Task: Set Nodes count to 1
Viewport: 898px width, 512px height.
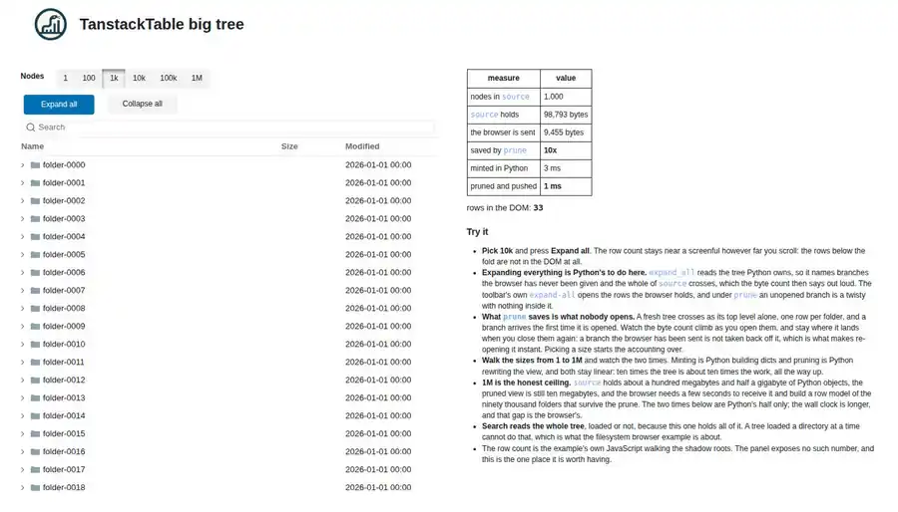Action: tap(65, 79)
